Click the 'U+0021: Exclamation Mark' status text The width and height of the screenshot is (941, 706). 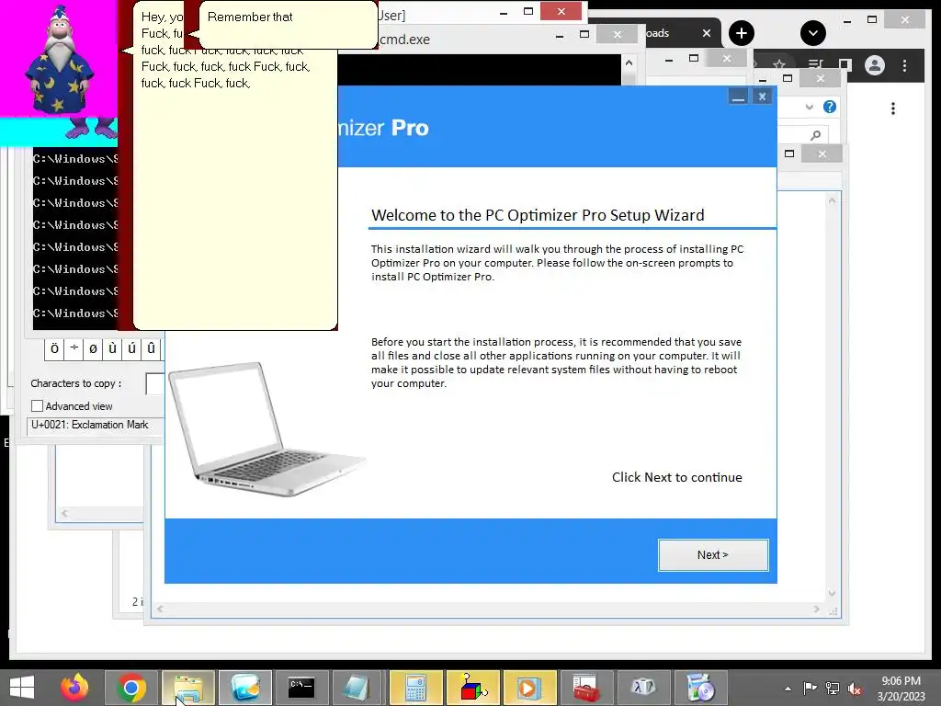[x=89, y=425]
